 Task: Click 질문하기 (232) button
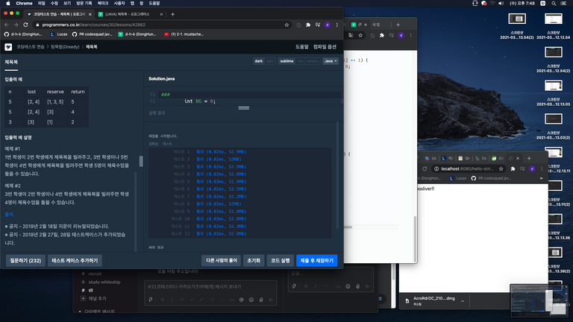click(x=25, y=261)
